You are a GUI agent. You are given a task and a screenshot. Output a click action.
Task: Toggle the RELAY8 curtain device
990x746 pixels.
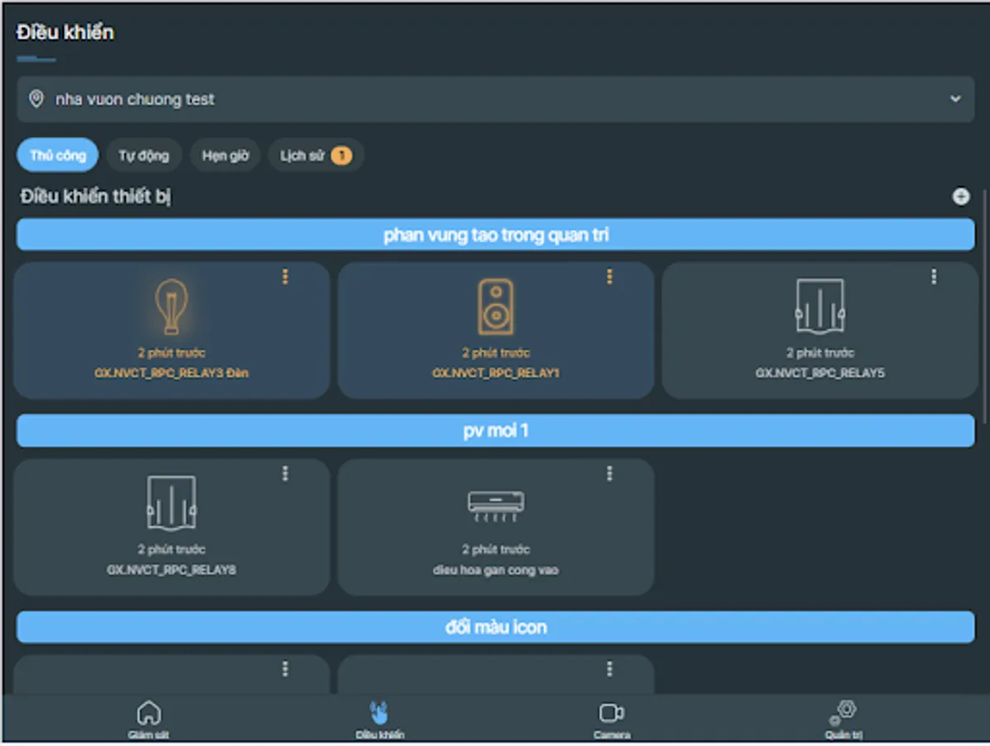tap(171, 503)
